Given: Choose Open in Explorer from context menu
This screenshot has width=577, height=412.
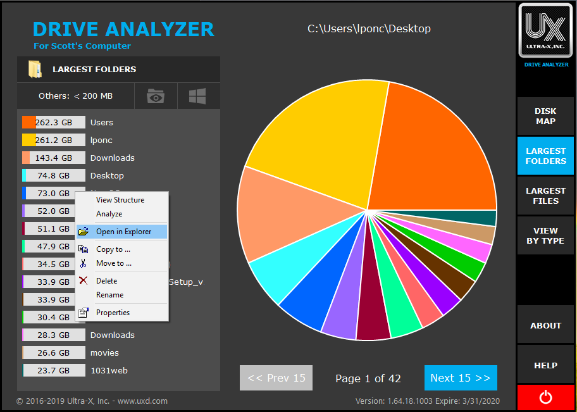Looking at the screenshot, I should (123, 232).
